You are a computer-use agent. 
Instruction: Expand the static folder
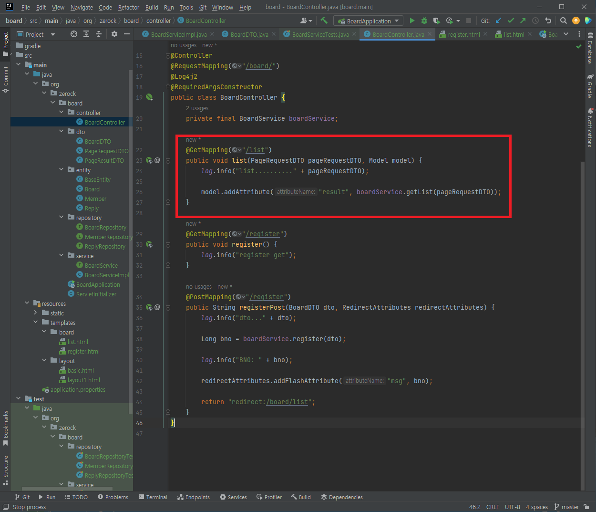click(x=36, y=313)
